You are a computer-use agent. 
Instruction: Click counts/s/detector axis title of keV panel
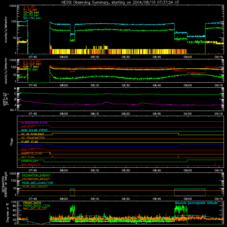click(6, 30)
